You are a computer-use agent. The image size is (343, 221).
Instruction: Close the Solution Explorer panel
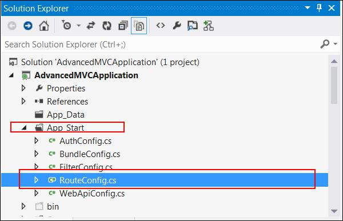point(332,8)
